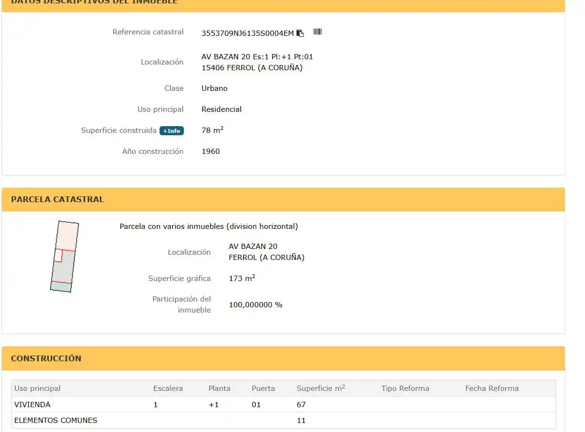This screenshot has width=585, height=432.
Task: Click the Uso principal column header
Action: pos(38,389)
